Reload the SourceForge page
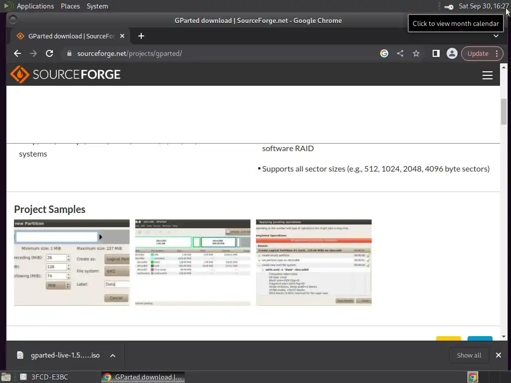This screenshot has height=383, width=511. 49,53
